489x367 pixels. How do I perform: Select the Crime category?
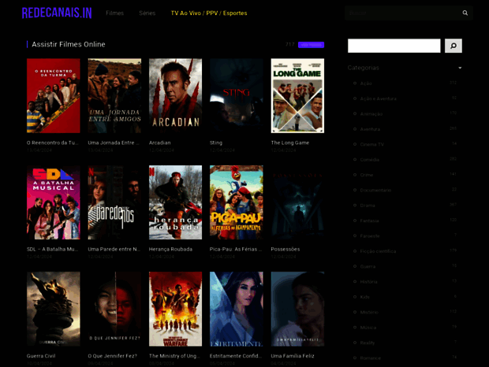click(367, 175)
